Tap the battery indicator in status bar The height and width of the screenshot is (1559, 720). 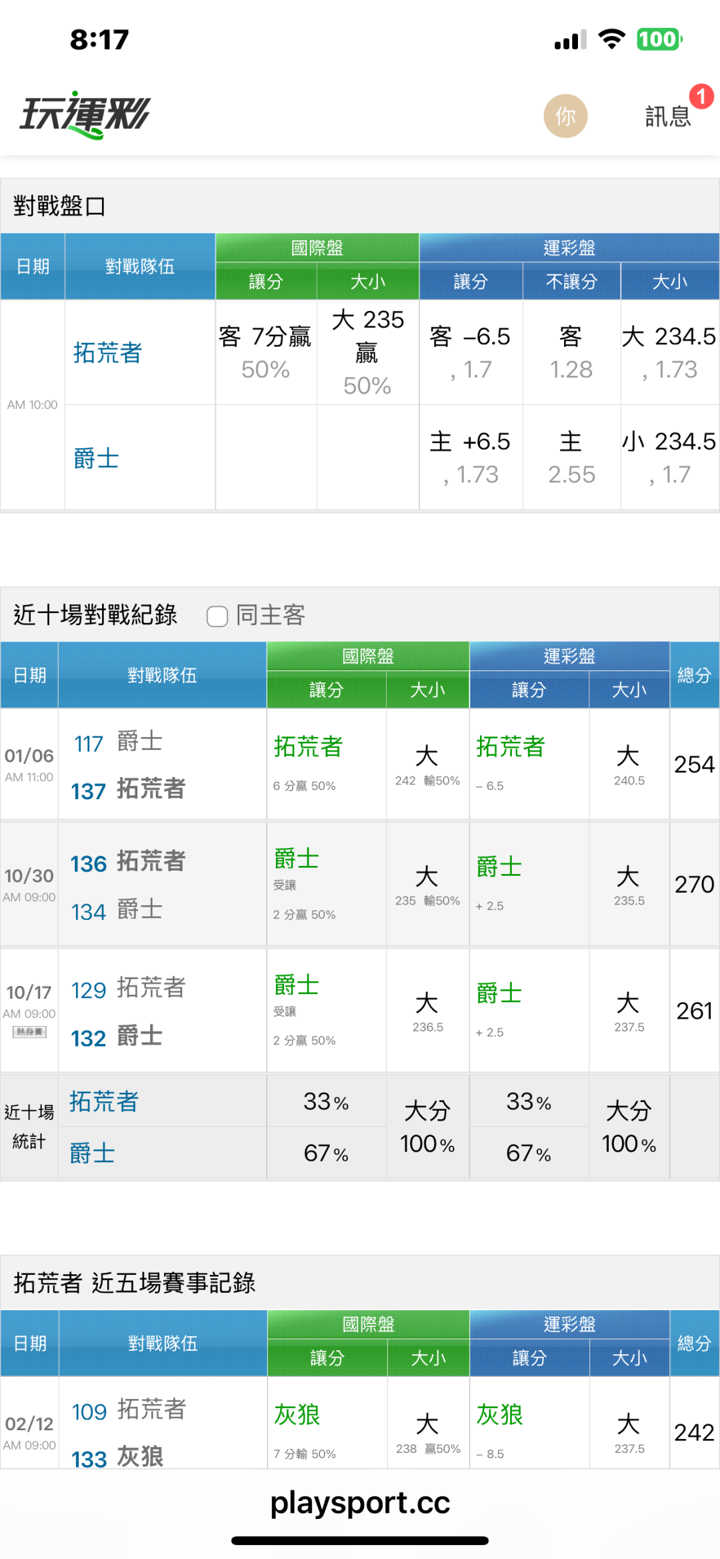(659, 39)
